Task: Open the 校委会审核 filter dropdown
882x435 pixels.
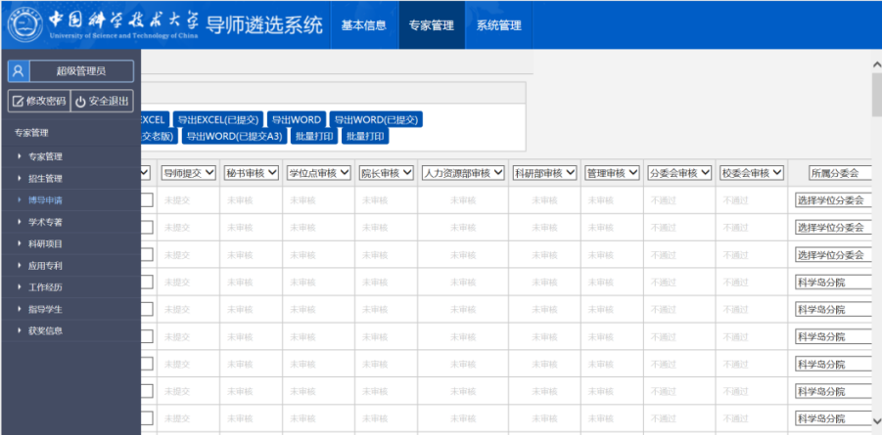Action: click(x=752, y=173)
